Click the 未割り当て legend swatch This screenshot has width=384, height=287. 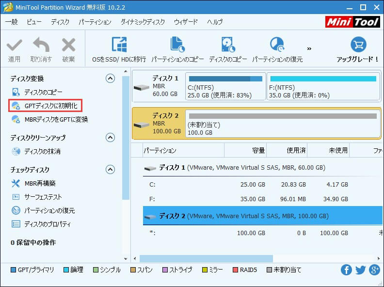pos(269,270)
